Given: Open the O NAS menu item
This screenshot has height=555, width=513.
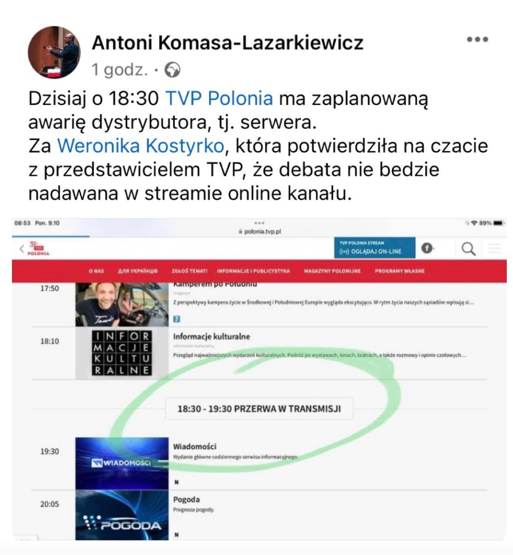Looking at the screenshot, I should click(96, 271).
